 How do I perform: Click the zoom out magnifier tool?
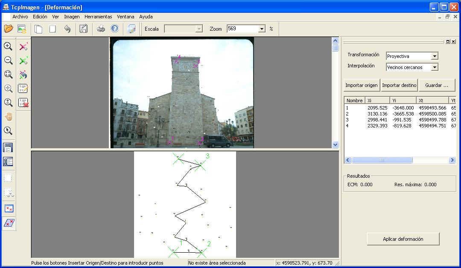click(8, 61)
